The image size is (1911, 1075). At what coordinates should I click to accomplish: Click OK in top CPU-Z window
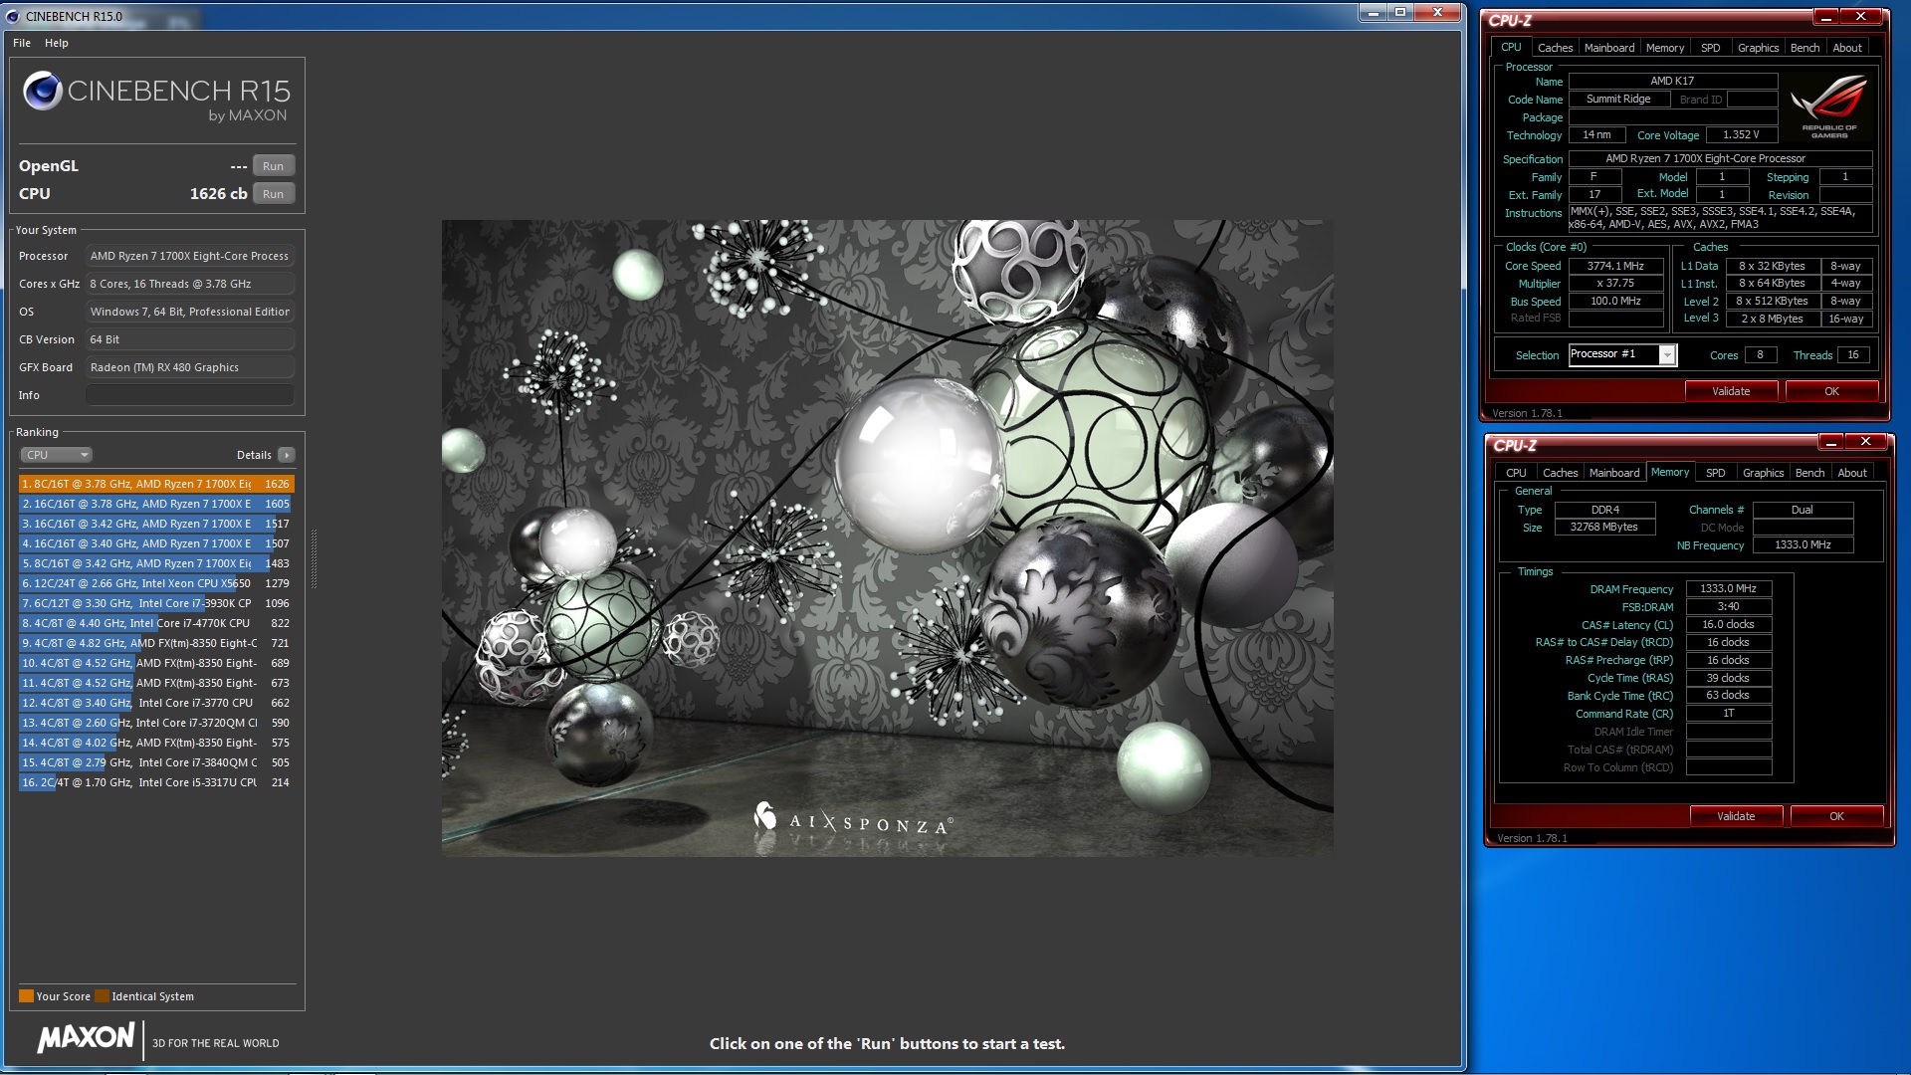point(1831,391)
